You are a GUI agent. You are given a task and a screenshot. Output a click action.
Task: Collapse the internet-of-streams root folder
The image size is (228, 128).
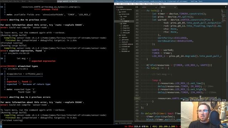point(116,10)
